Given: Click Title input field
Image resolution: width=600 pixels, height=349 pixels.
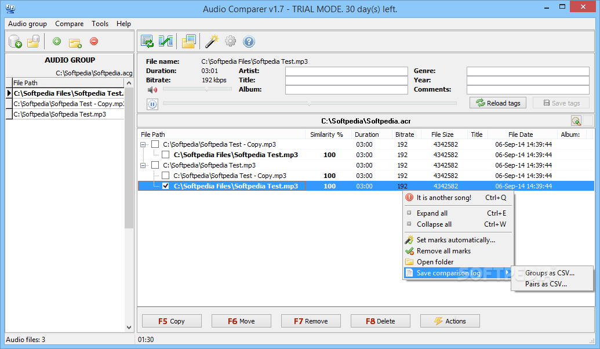Looking at the screenshot, I should click(346, 81).
